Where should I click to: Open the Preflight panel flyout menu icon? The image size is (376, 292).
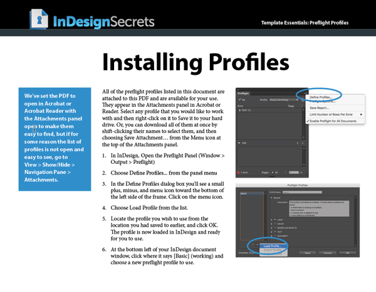[305, 93]
